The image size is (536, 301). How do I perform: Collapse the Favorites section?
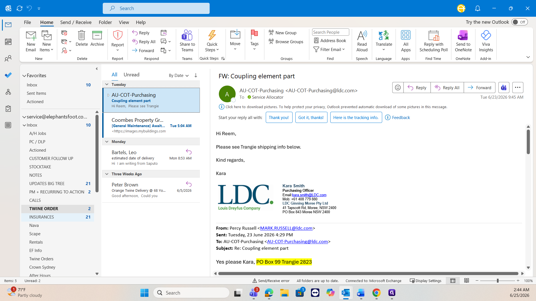(24, 76)
